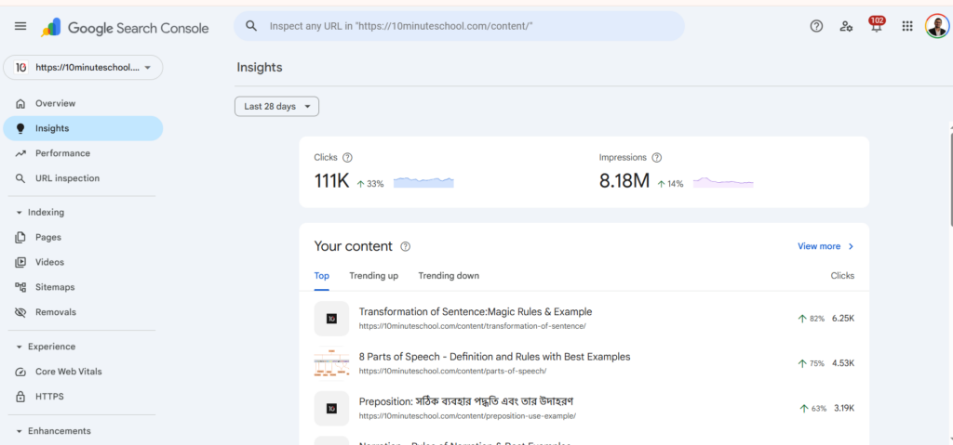Click the Performance trend arrow icon
This screenshot has width=953, height=445.
pyautogui.click(x=20, y=153)
